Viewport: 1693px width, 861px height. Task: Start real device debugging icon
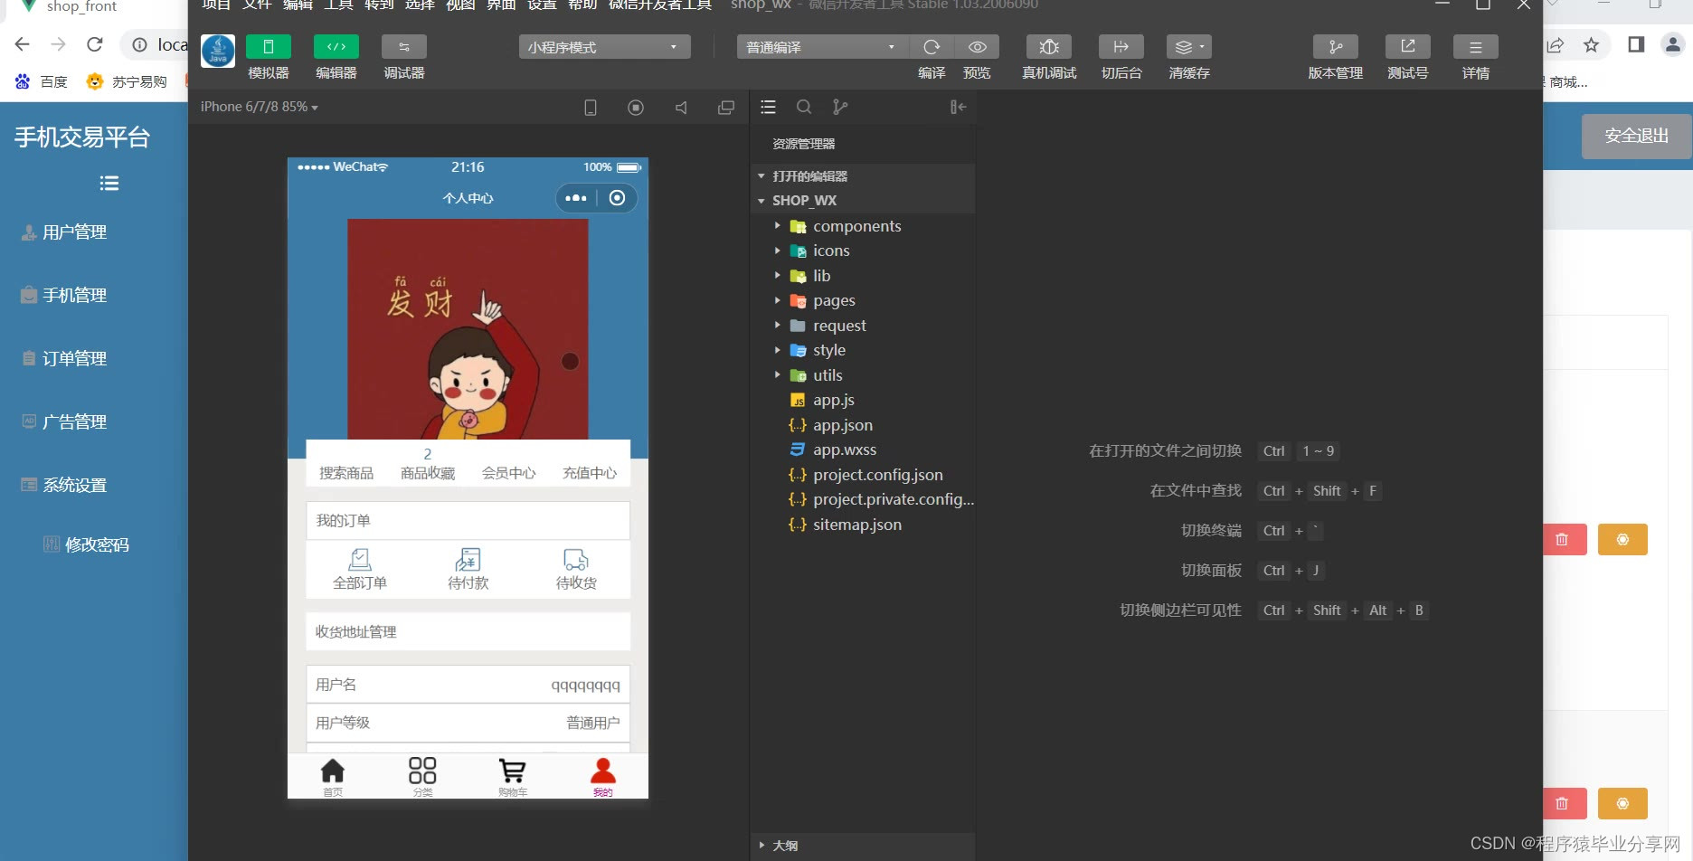1049,47
